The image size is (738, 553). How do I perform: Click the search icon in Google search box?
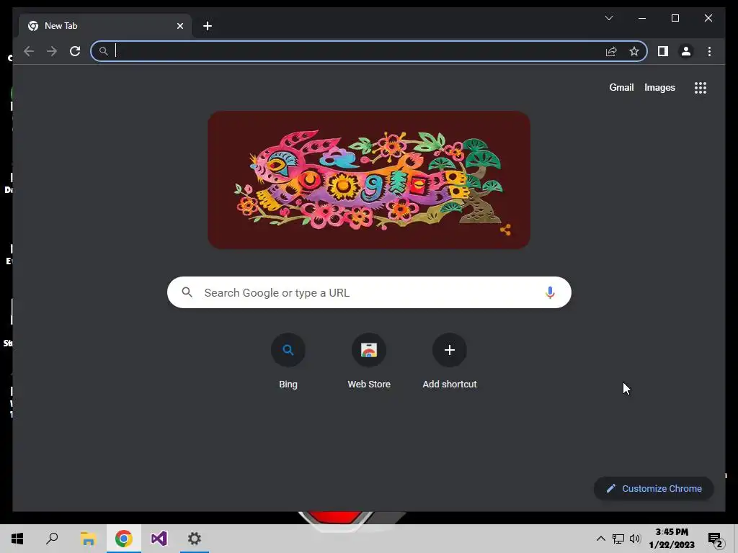(187, 292)
